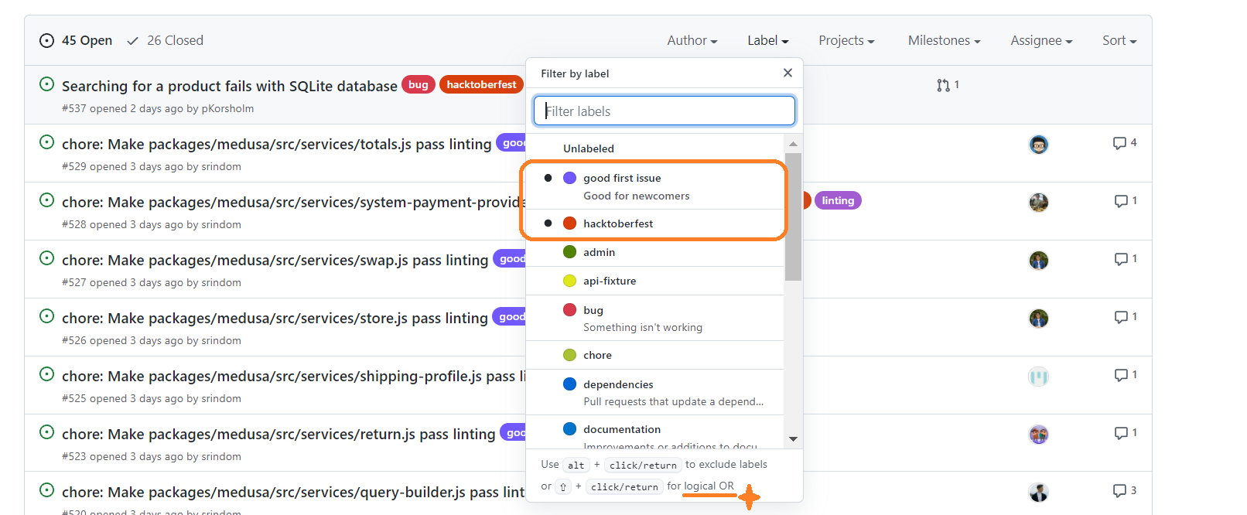Screen dimensions: 1247x515
Task: Open issue Searching for a product fails
Action: tap(230, 86)
